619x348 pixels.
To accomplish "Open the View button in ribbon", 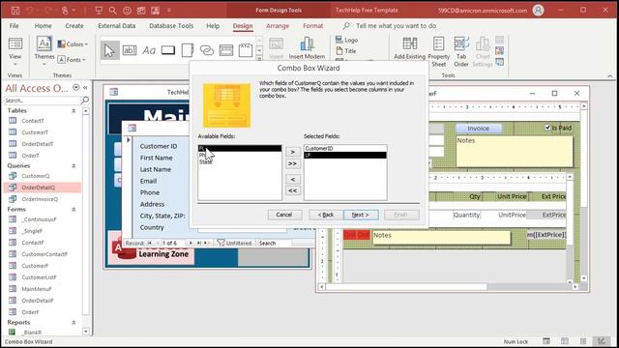I will point(15,51).
